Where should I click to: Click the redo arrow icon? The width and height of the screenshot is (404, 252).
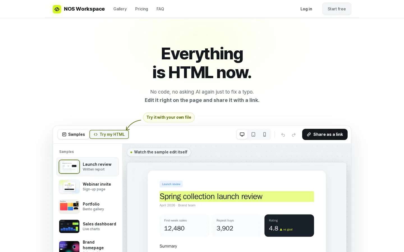294,135
